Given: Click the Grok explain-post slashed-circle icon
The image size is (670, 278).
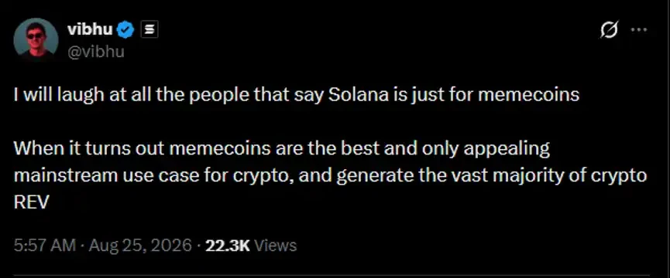Looking at the screenshot, I should pyautogui.click(x=609, y=30).
